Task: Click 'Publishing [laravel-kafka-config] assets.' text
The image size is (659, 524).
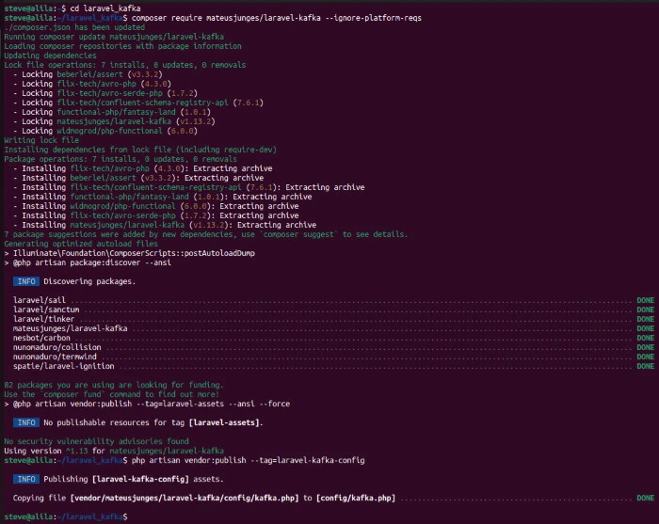Action: click(x=134, y=479)
